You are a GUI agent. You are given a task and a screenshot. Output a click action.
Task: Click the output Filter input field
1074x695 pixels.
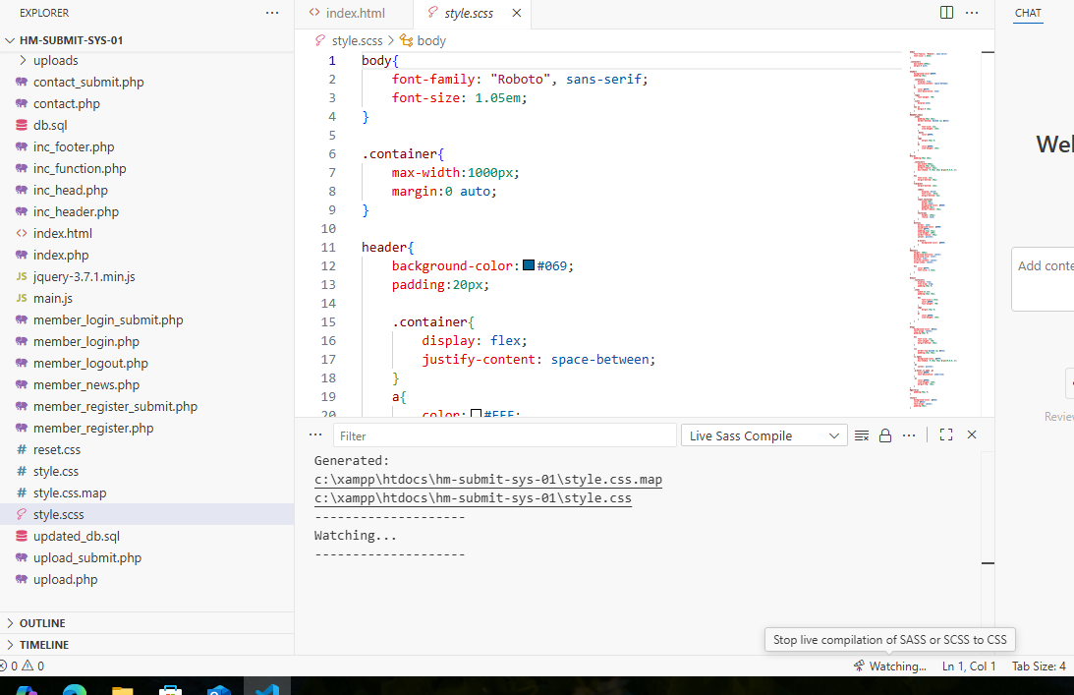504,435
